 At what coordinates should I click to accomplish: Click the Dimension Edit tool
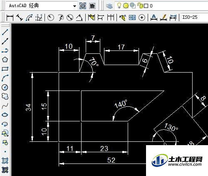tap(154, 18)
